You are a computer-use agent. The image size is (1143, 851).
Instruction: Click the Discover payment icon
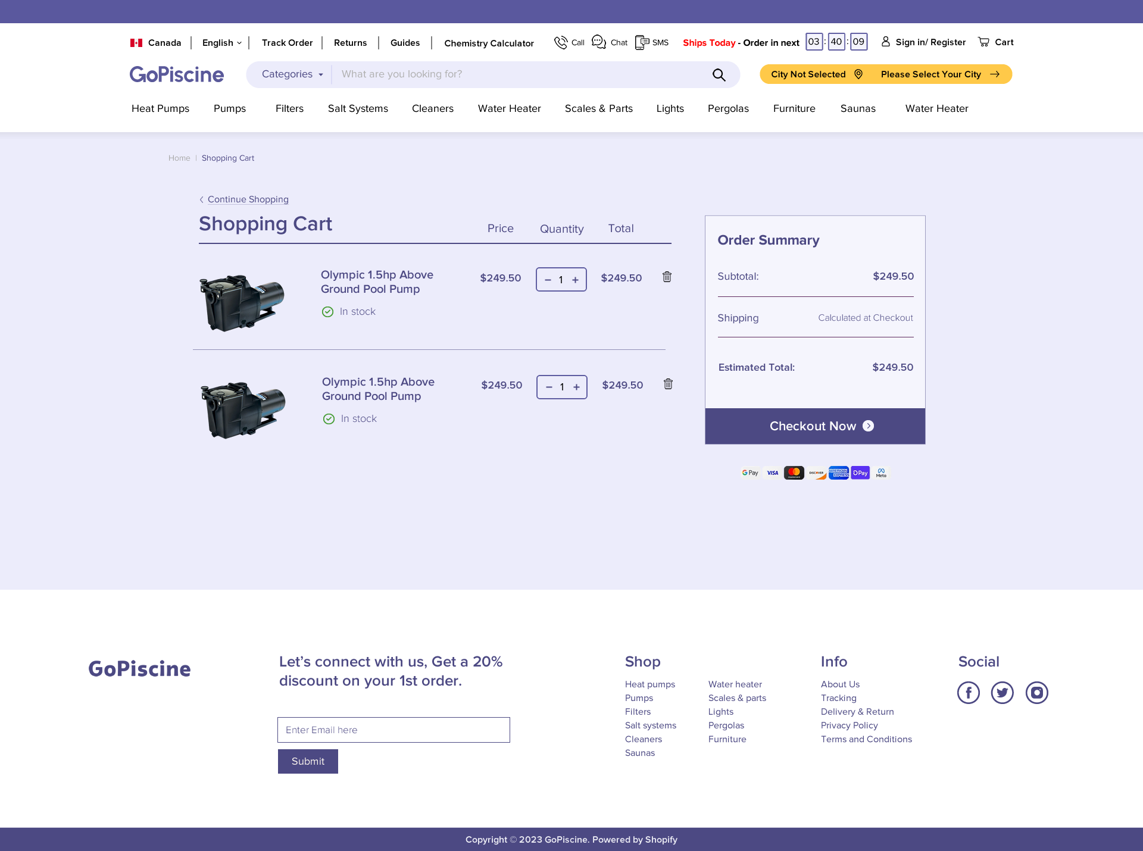click(x=816, y=473)
